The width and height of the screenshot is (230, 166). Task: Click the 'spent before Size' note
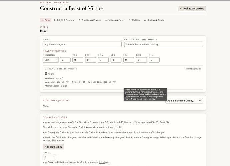(193, 69)
